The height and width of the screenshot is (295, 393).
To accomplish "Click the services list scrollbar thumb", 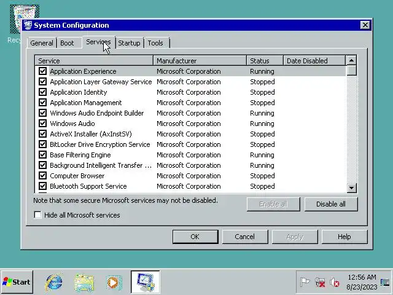I will (351, 71).
